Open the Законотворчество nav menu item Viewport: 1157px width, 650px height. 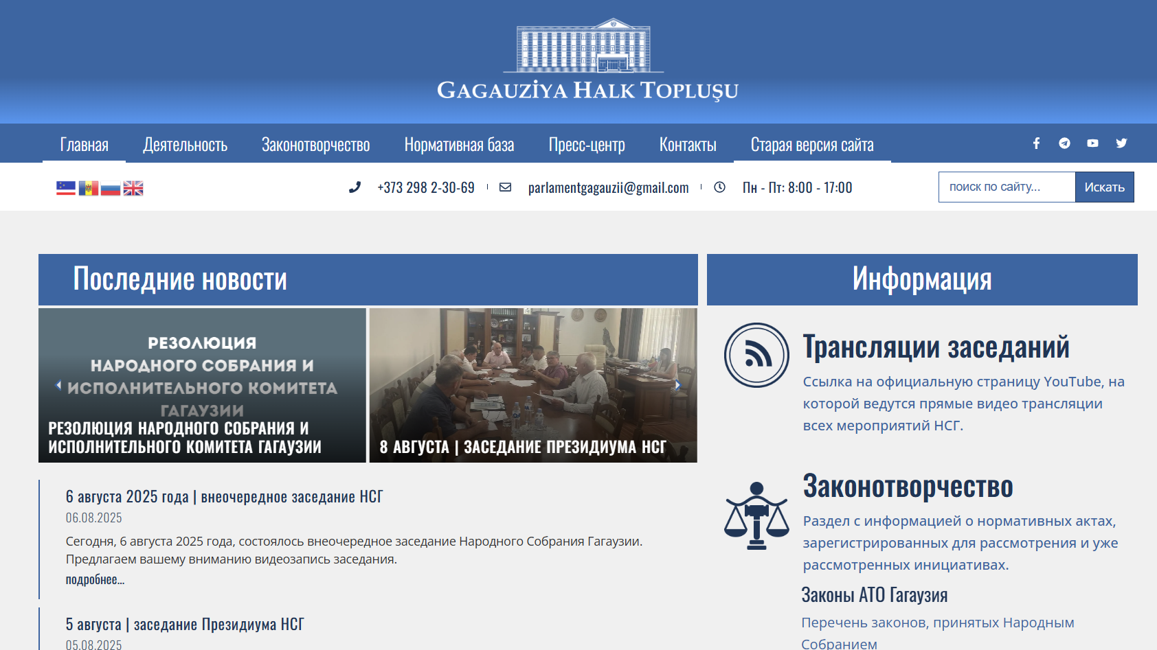coord(315,145)
